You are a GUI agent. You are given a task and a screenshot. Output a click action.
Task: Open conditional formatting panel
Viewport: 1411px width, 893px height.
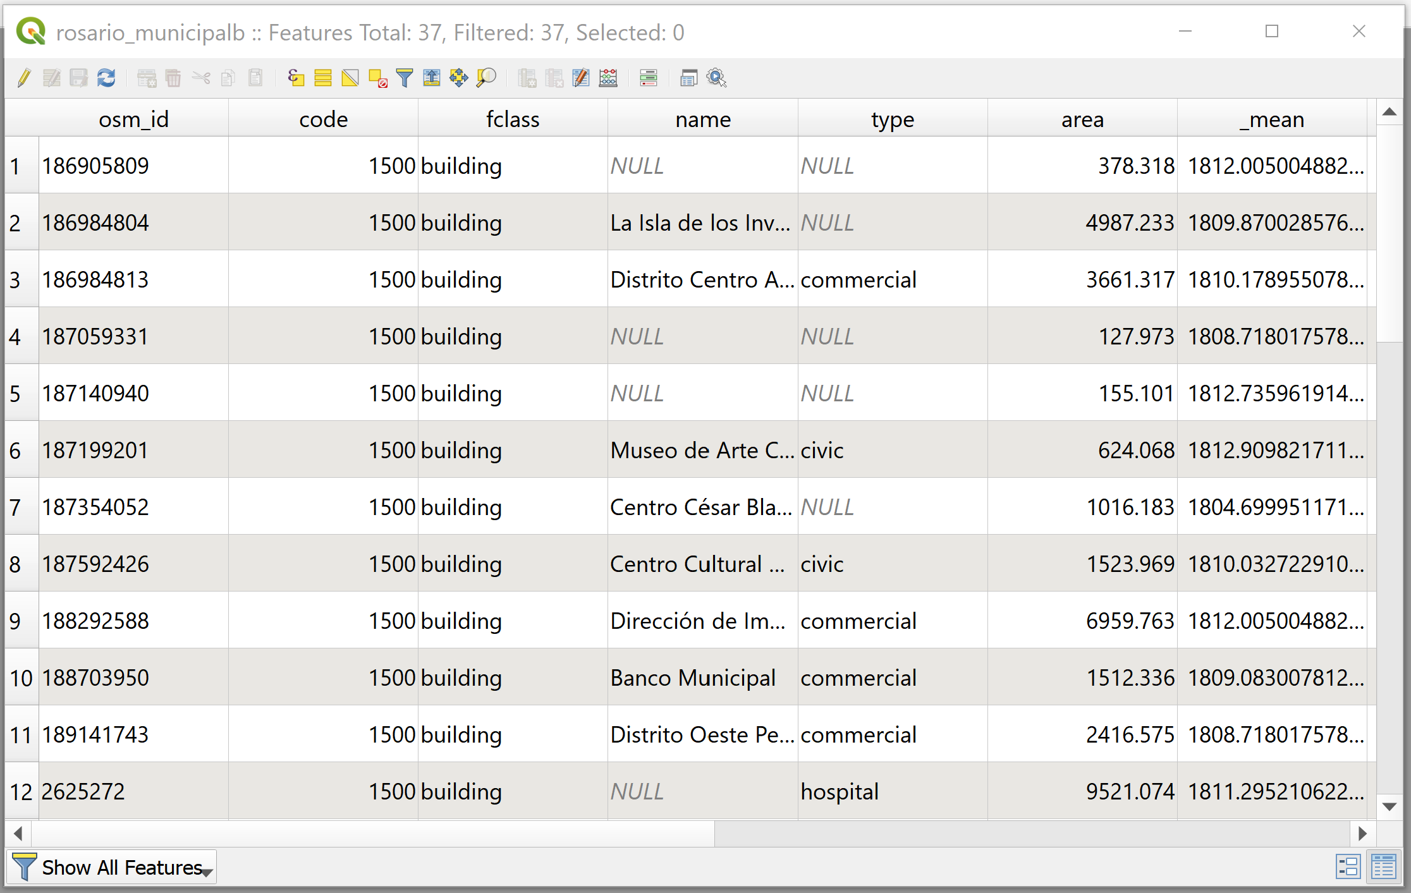649,78
